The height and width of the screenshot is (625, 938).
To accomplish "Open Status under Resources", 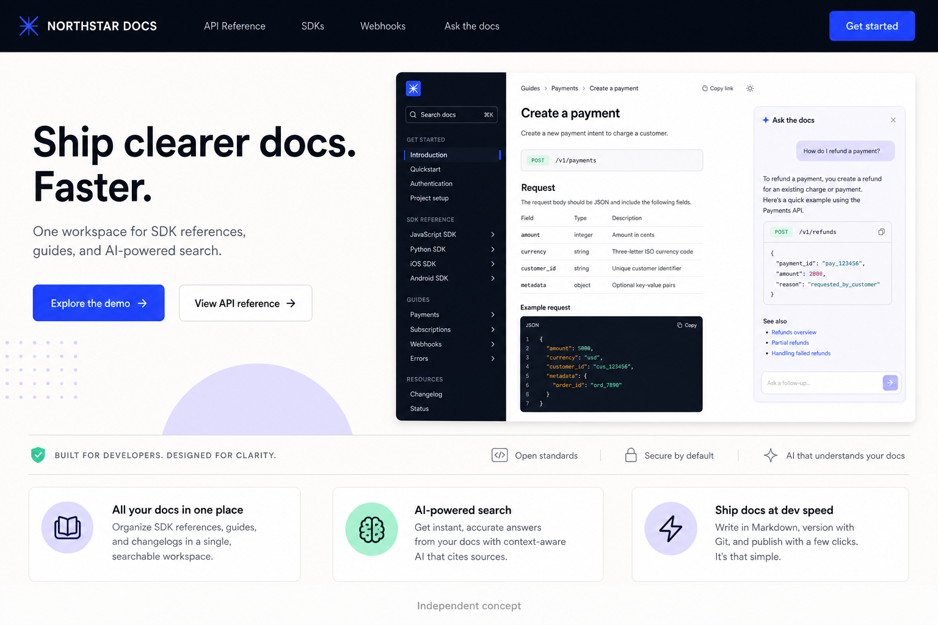I will point(420,409).
